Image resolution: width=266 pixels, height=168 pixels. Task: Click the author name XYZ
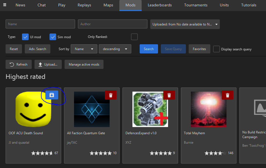pos(128,143)
